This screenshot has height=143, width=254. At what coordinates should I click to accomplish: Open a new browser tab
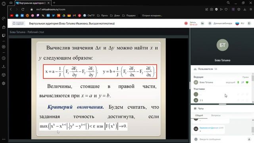point(54,3)
